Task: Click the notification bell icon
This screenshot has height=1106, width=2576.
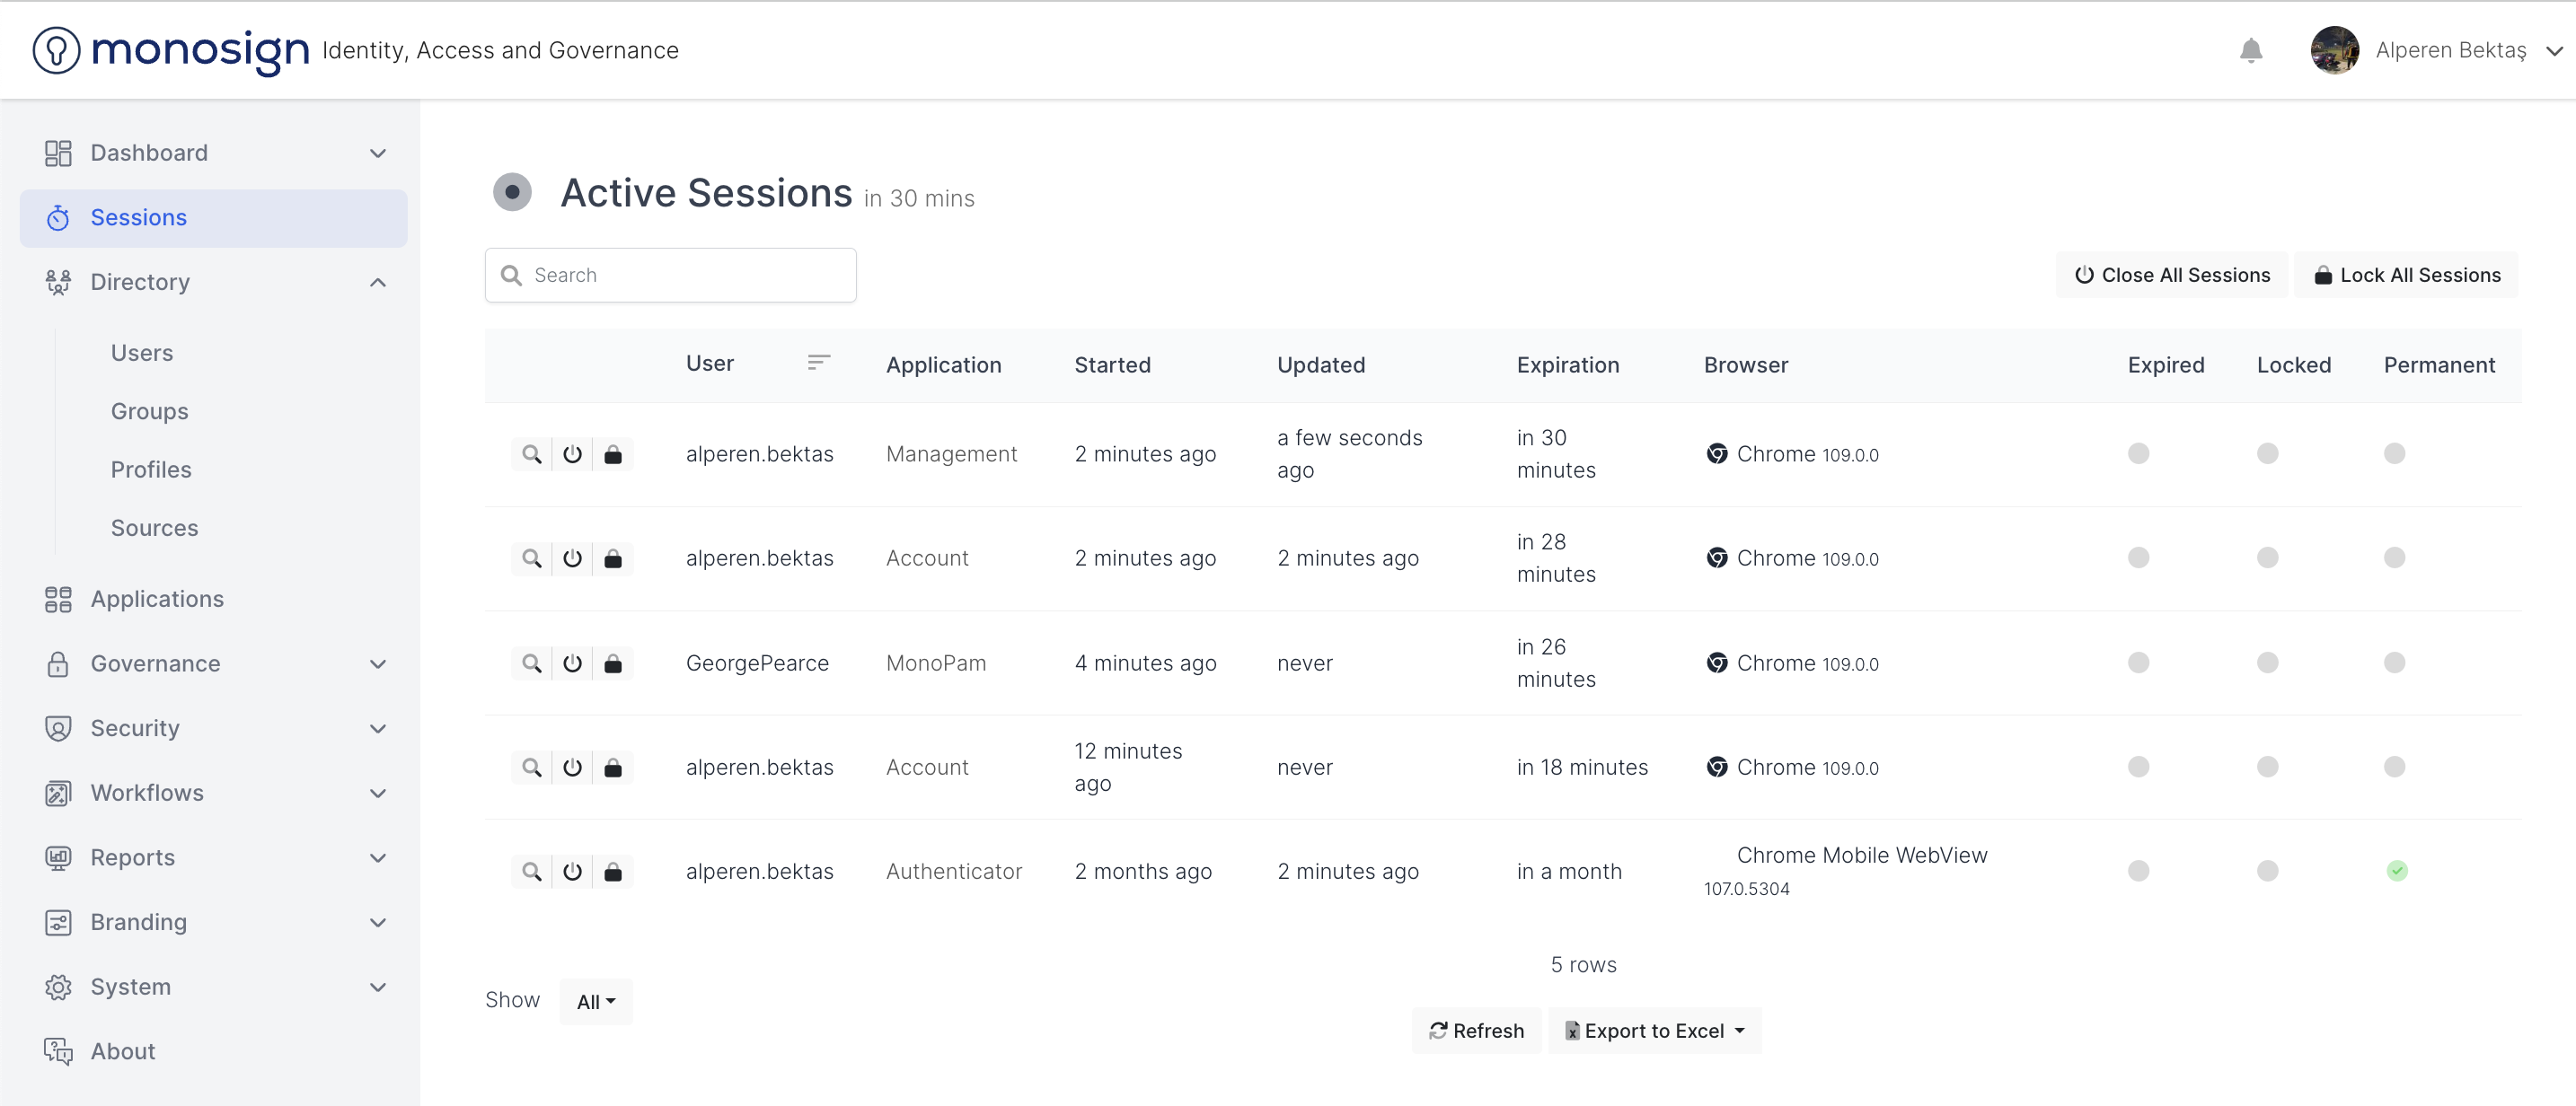Action: 2250,51
